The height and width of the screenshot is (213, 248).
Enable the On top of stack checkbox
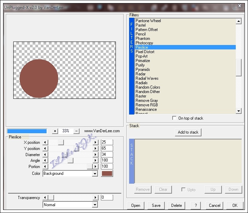pos(175,118)
